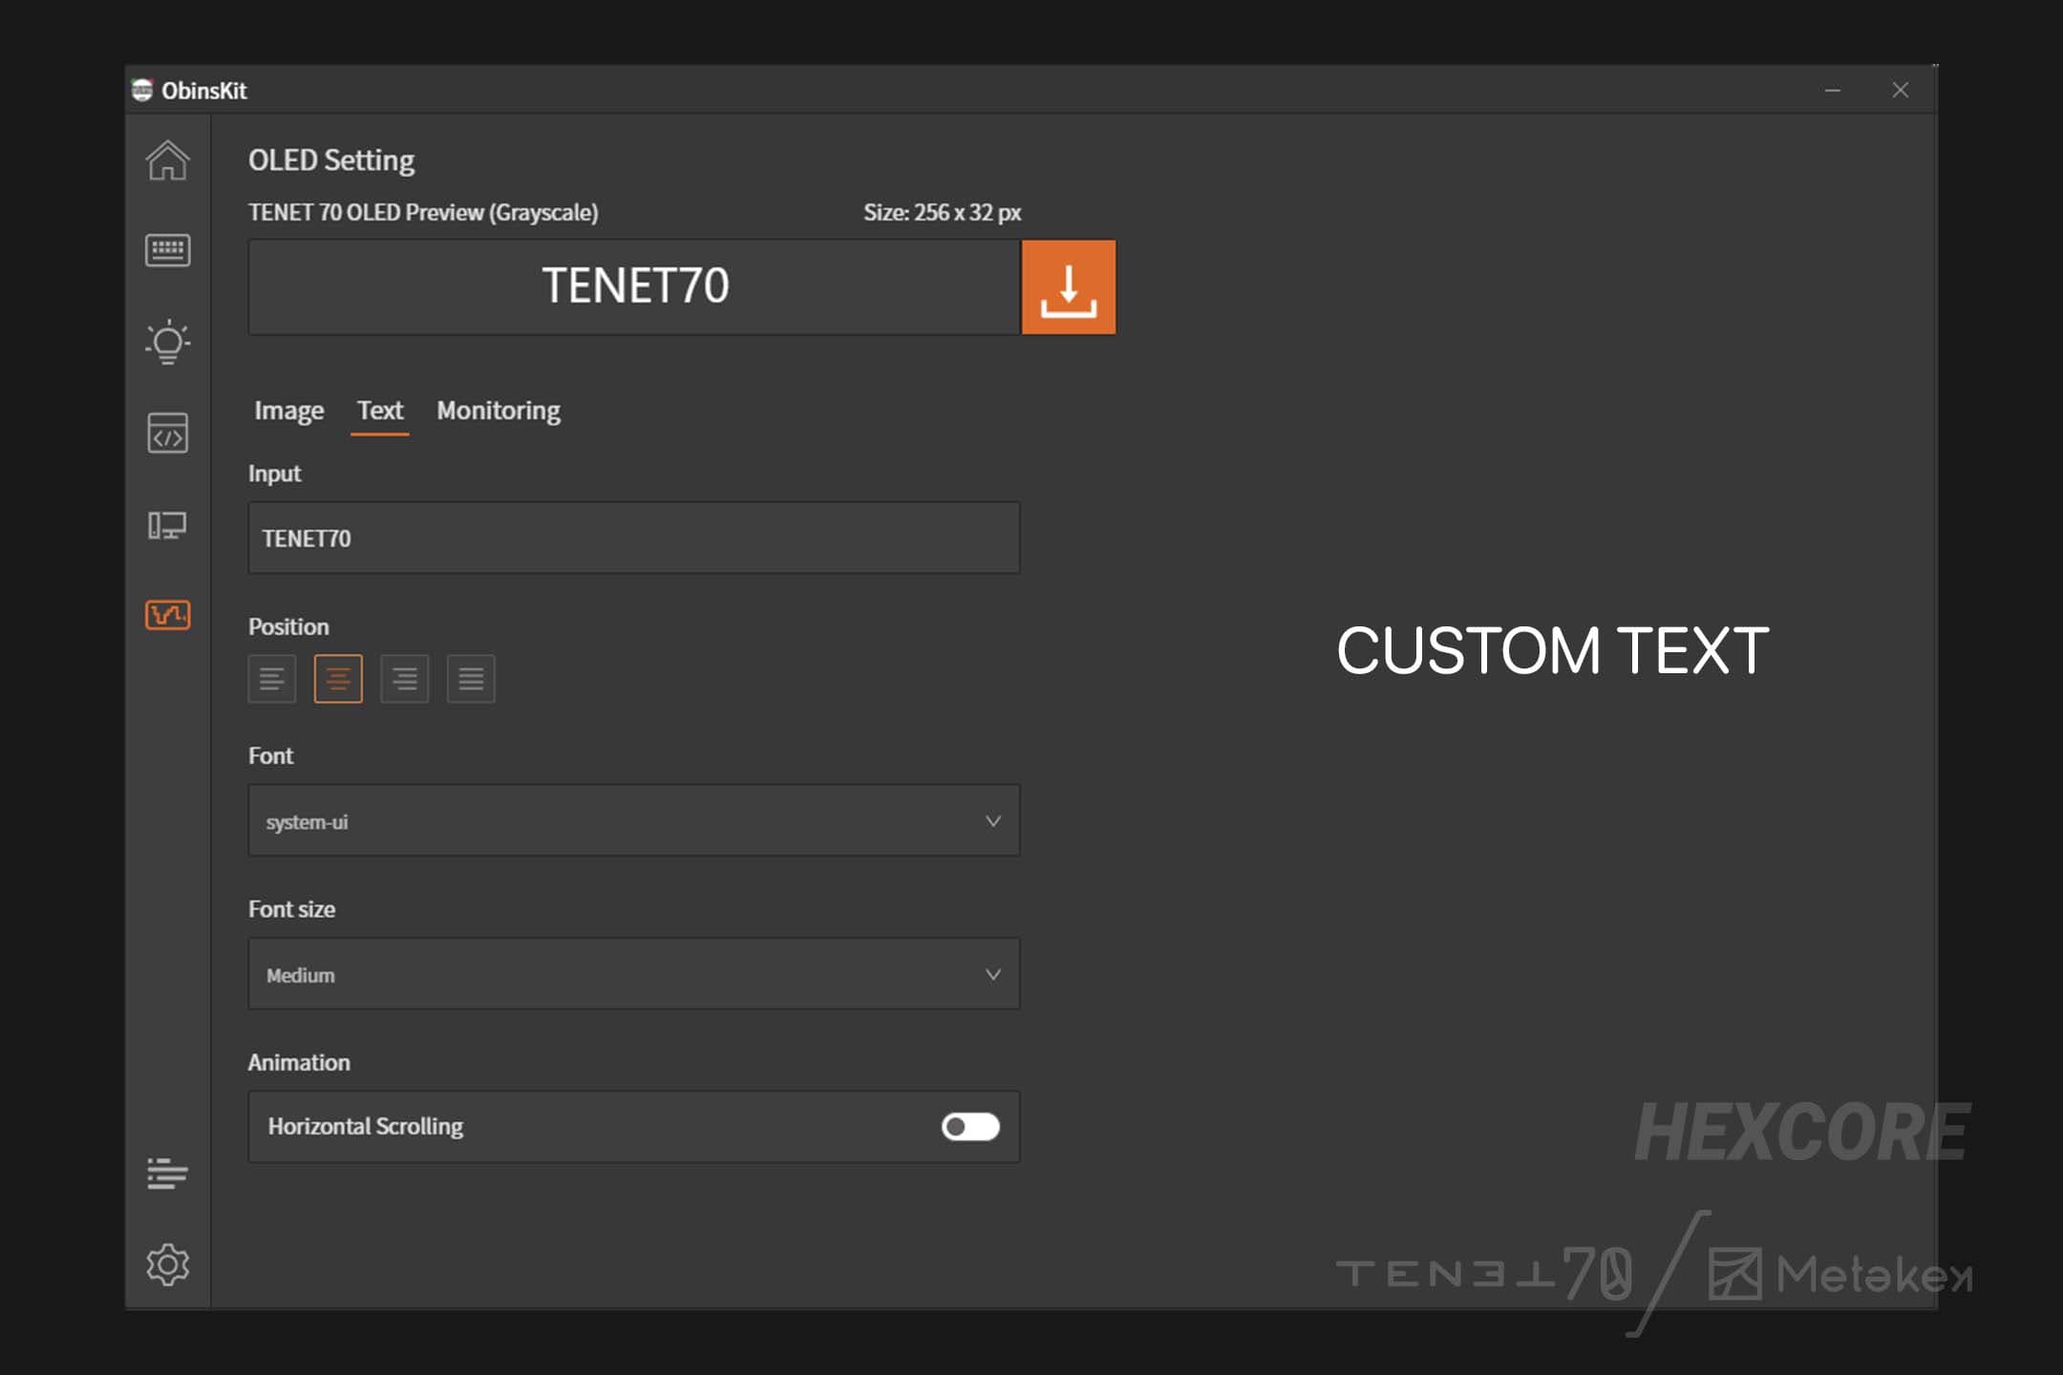Click the orange download button beside the preview

(x=1069, y=286)
